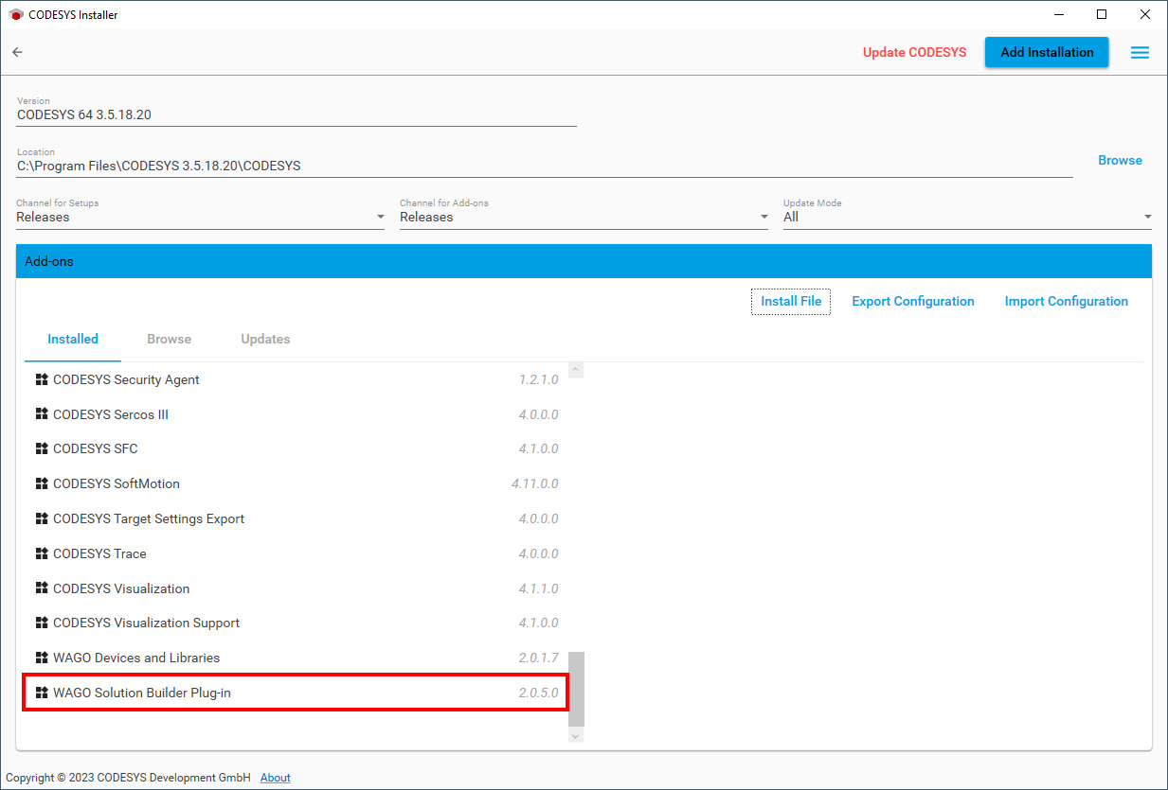This screenshot has width=1168, height=790.
Task: Open the Channel for Setups dropdown
Action: [x=200, y=217]
